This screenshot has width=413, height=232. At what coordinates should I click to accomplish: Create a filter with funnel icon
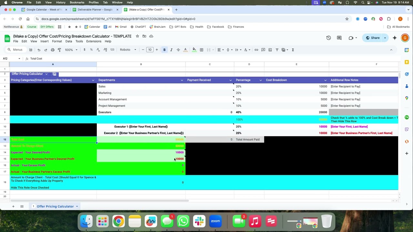[277, 50]
